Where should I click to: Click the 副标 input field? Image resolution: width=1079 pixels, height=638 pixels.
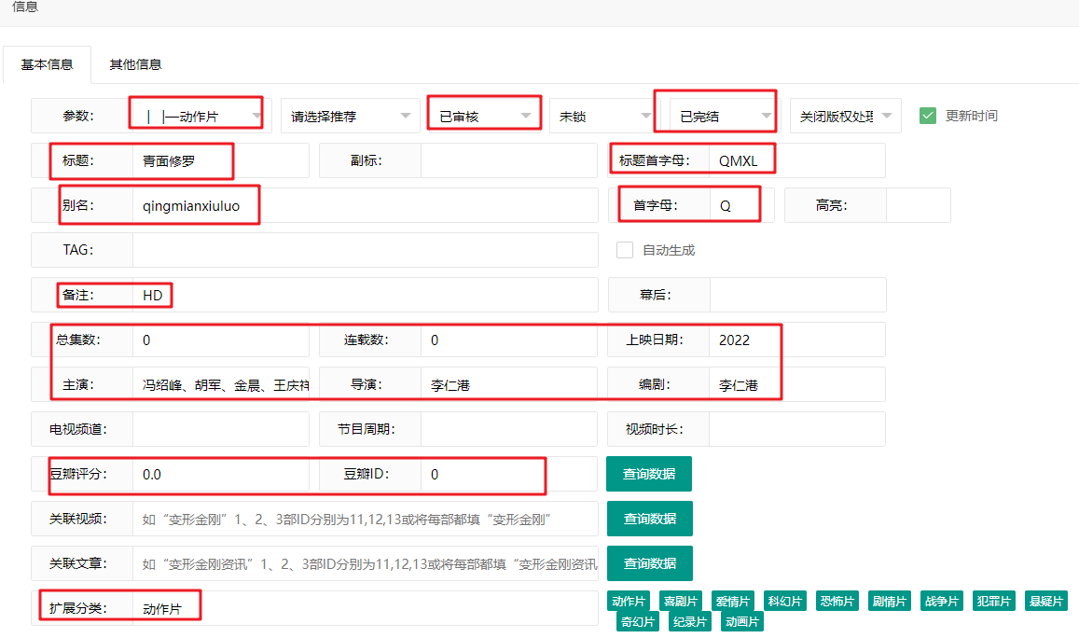(508, 160)
